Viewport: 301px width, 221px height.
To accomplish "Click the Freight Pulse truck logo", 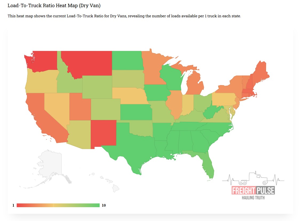I will (x=253, y=186).
